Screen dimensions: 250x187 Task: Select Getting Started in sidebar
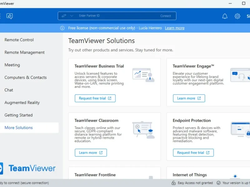18,115
